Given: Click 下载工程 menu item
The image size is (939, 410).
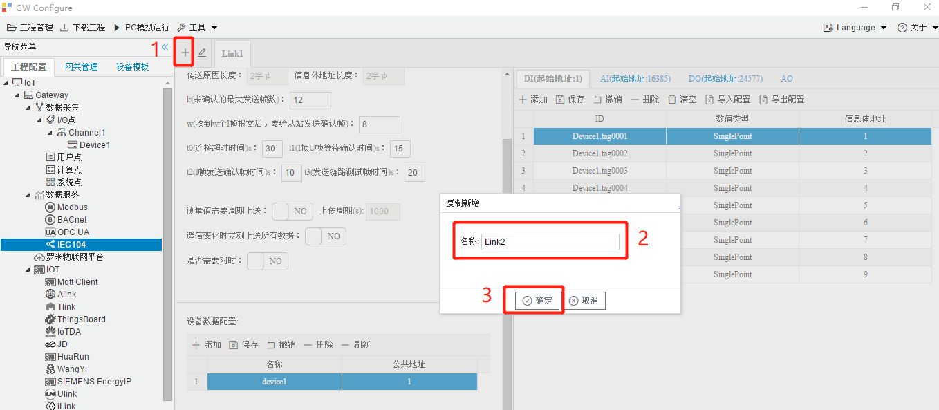Looking at the screenshot, I should coord(83,28).
